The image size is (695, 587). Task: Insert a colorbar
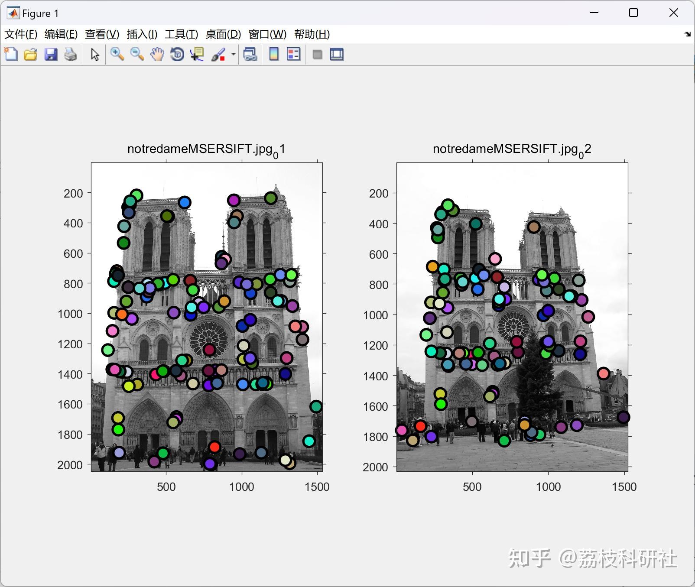tap(274, 54)
